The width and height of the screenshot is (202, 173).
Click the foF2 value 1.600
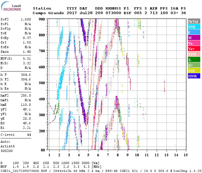[x=26, y=19]
